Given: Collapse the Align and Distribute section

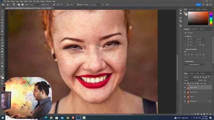Looking at the screenshot, I should pos(184,49).
